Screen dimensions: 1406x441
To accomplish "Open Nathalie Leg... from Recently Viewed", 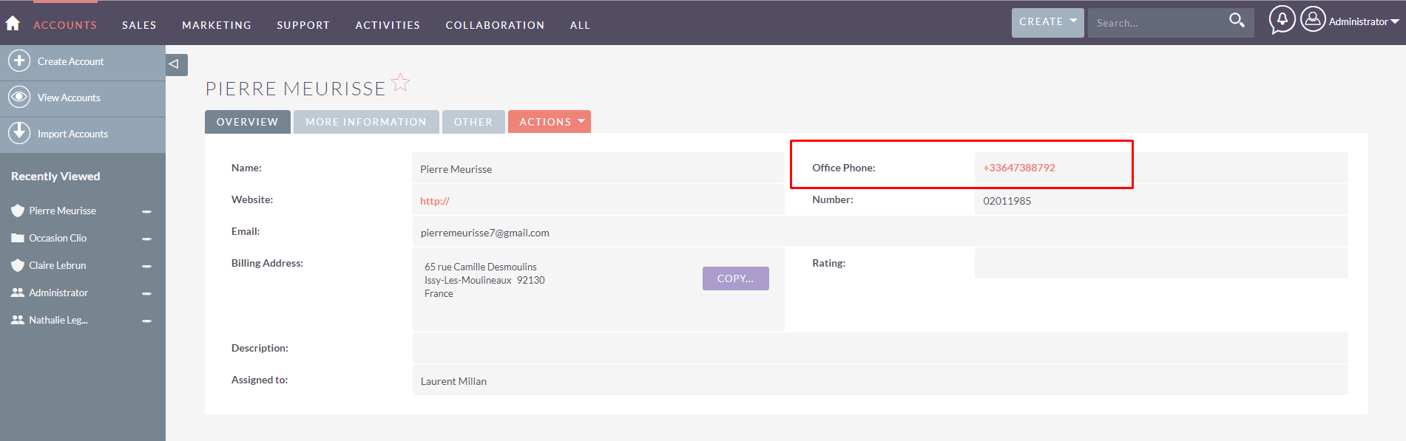I will pos(58,320).
